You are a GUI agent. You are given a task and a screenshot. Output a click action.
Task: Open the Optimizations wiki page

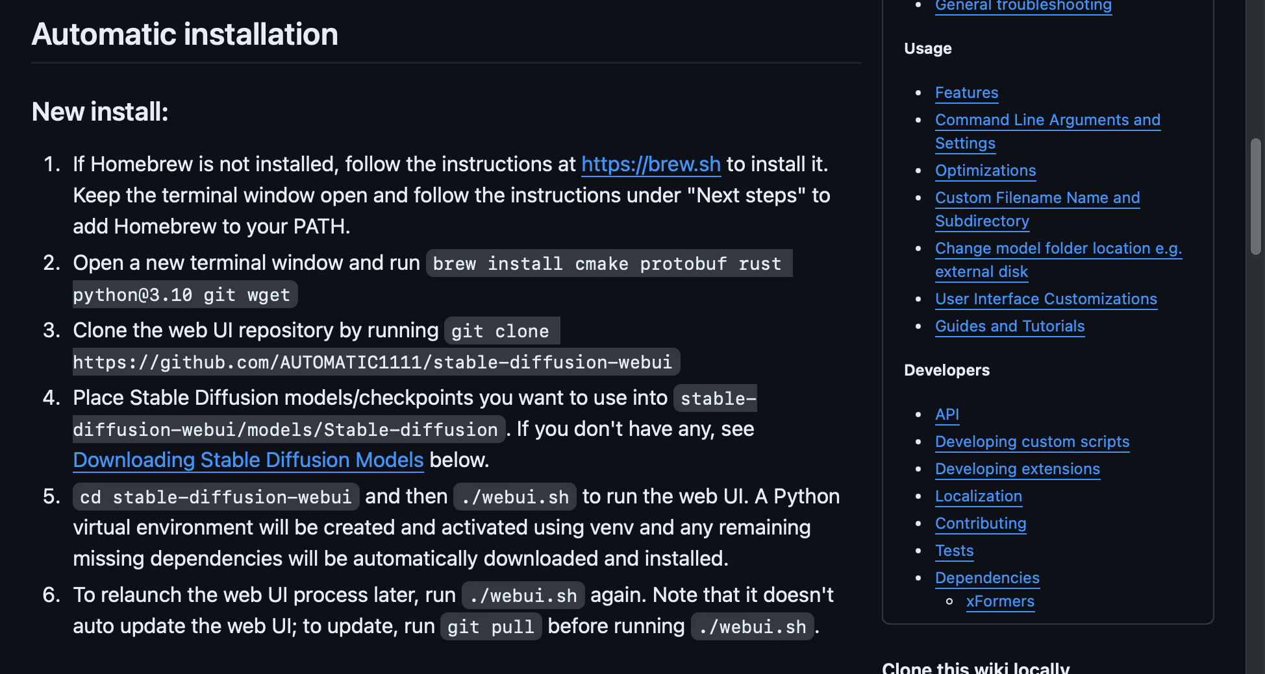pos(985,171)
